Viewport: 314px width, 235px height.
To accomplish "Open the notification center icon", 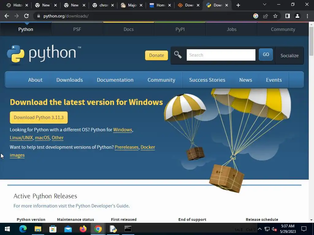I will 304,229.
